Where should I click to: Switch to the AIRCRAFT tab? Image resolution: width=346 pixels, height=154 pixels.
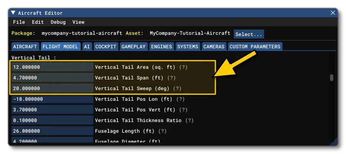coord(25,47)
